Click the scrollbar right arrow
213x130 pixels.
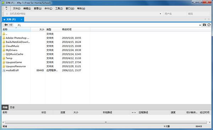[x=209, y=122]
